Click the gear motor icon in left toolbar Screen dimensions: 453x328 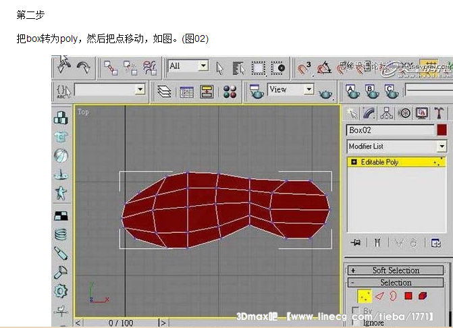click(x=61, y=291)
